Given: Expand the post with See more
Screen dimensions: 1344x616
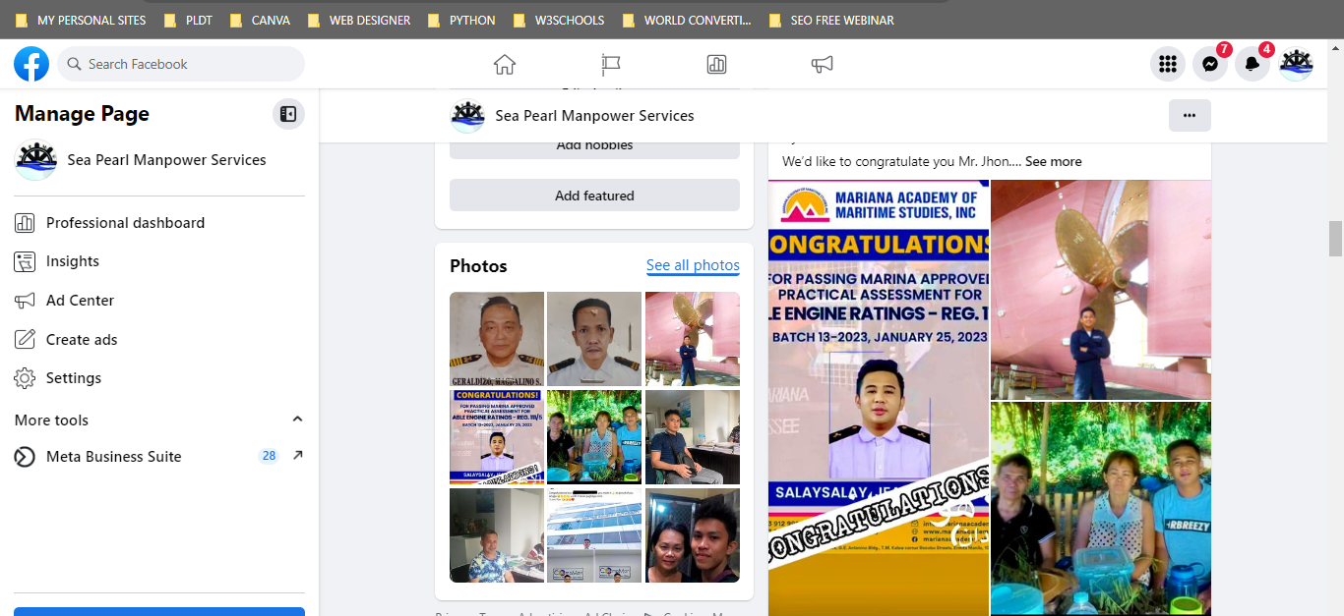Looking at the screenshot, I should click(1053, 161).
